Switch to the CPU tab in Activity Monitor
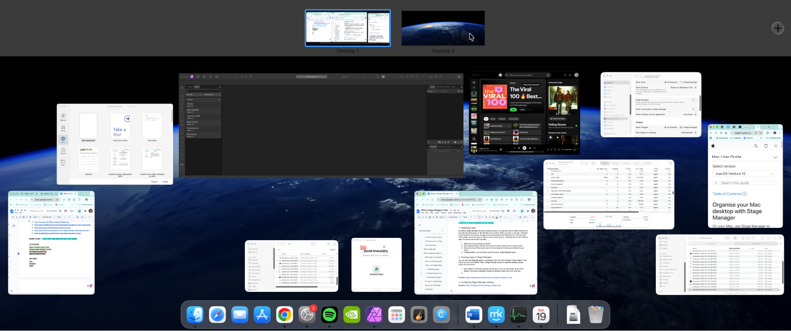Screen dimensions: 791x331 [604, 163]
